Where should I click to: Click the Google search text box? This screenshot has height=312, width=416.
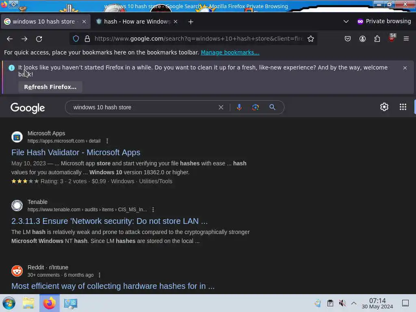[143, 107]
